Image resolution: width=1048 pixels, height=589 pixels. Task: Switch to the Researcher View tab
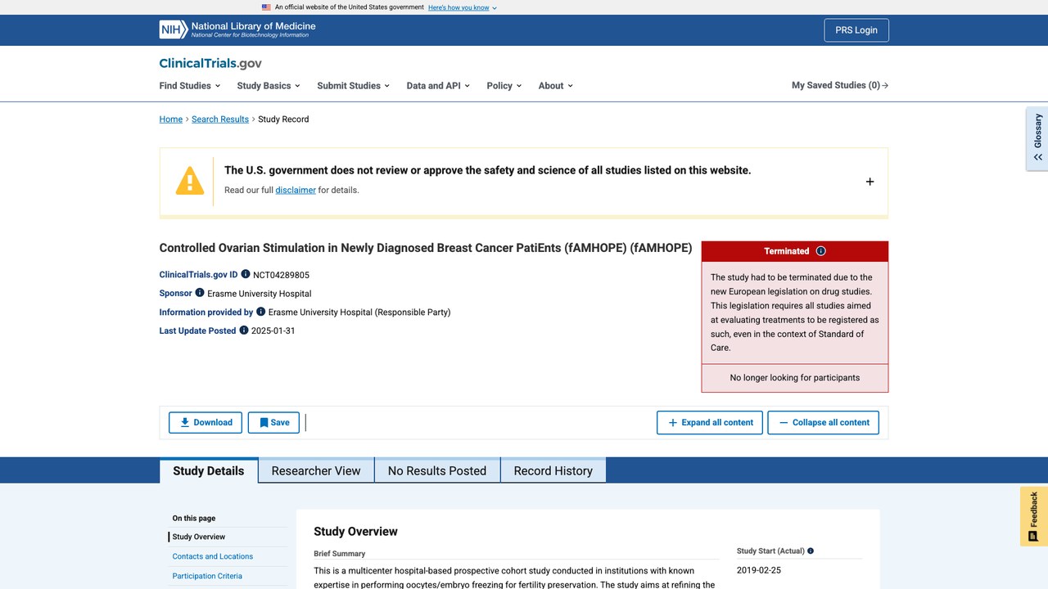(x=316, y=470)
